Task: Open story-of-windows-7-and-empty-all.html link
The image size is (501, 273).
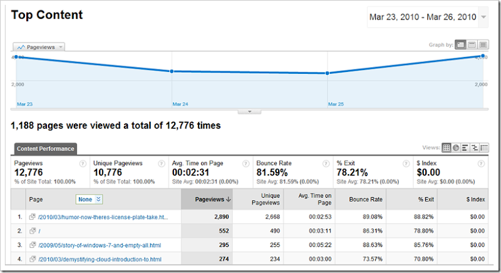Action: (x=100, y=245)
